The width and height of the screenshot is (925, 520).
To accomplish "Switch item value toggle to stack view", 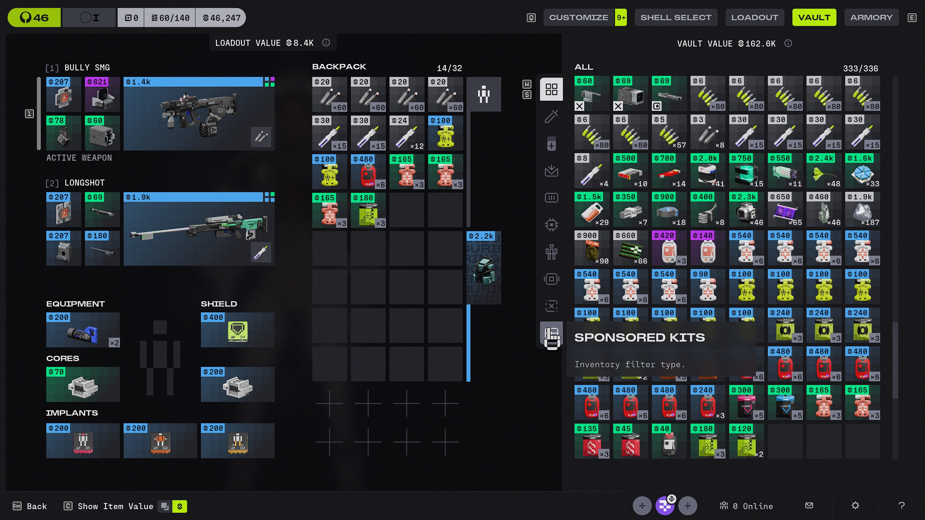I will point(165,506).
